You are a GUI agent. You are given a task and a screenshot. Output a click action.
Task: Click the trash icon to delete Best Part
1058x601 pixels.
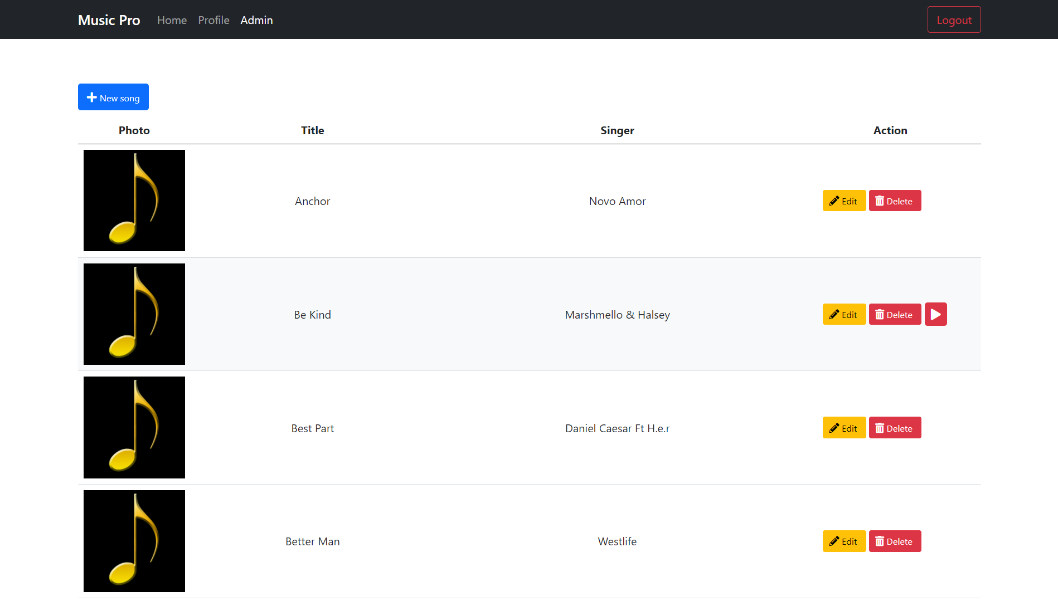pos(881,428)
